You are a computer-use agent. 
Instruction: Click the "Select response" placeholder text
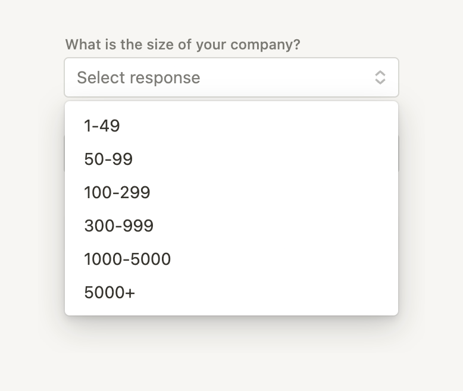(139, 77)
